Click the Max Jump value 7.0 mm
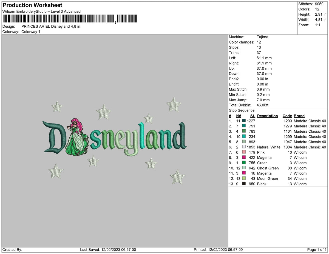329x254 pixels. point(263,100)
